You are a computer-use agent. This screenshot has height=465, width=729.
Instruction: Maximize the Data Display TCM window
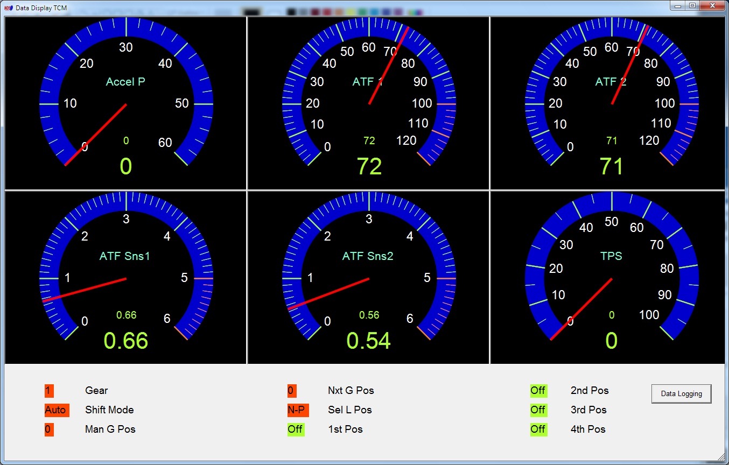(x=692, y=5)
